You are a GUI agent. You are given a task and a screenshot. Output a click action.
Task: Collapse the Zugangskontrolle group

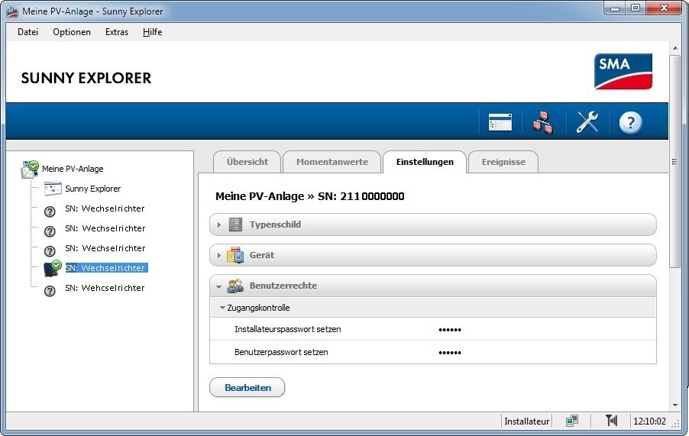click(x=222, y=308)
